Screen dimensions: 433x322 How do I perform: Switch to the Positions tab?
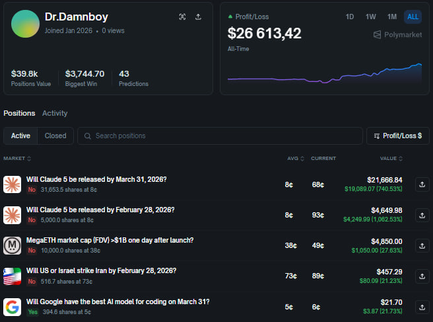(x=19, y=113)
